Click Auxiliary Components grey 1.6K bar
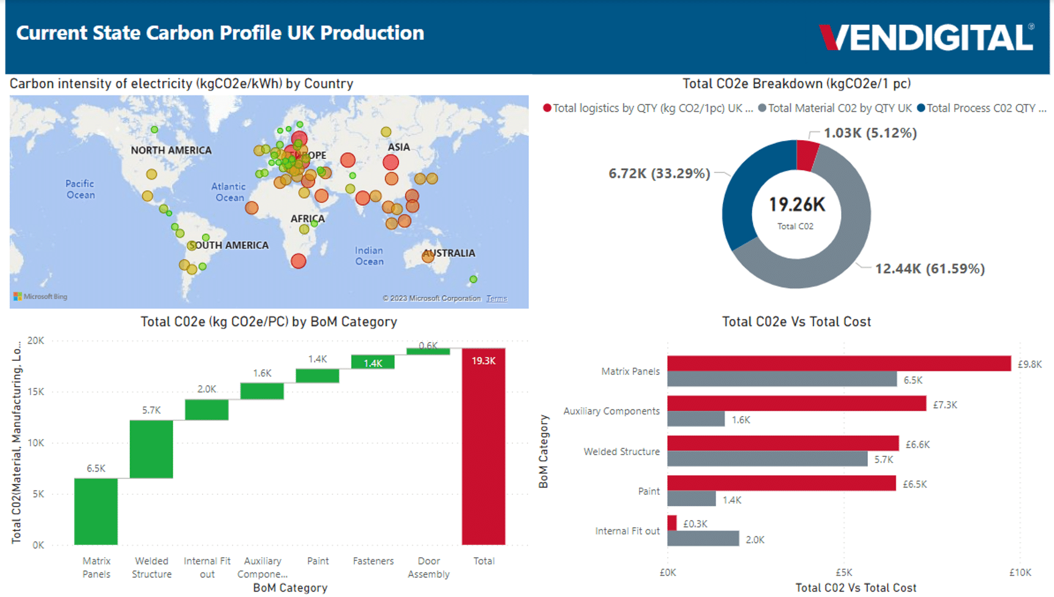The height and width of the screenshot is (597, 1054). [x=695, y=419]
